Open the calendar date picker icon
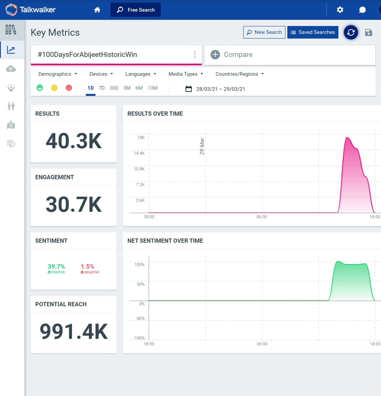This screenshot has height=396, width=381. click(x=189, y=89)
